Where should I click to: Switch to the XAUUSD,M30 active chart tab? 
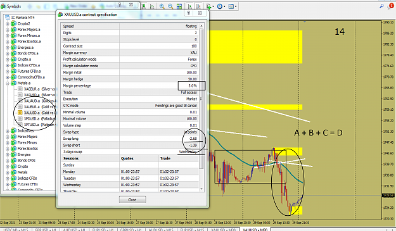255,229
